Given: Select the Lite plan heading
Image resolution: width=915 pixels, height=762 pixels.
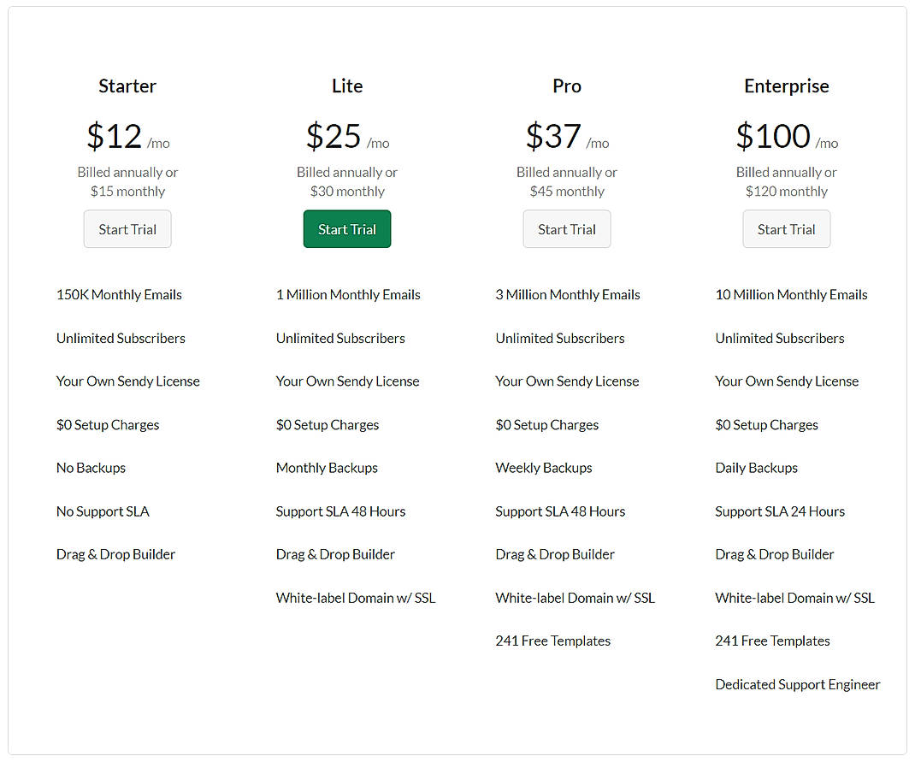Looking at the screenshot, I should tap(347, 86).
